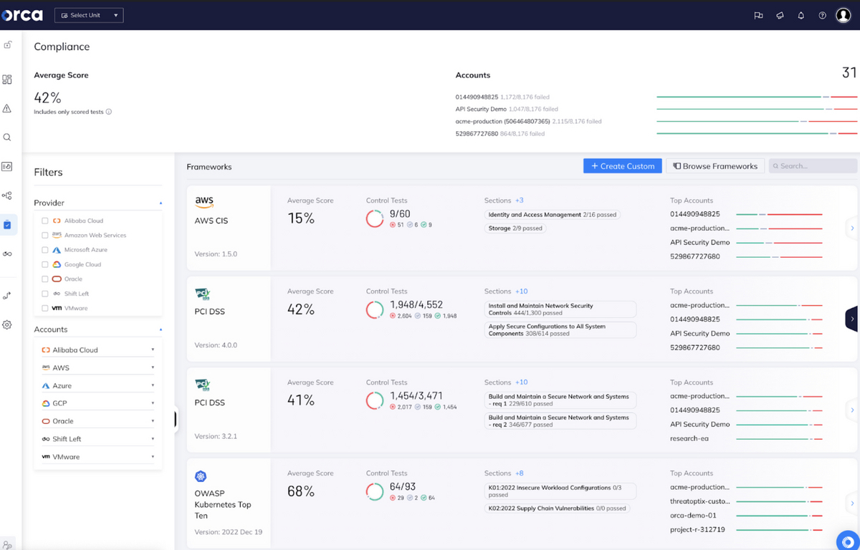The width and height of the screenshot is (860, 550).
Task: Click the help question-mark icon in top bar
Action: click(x=822, y=14)
